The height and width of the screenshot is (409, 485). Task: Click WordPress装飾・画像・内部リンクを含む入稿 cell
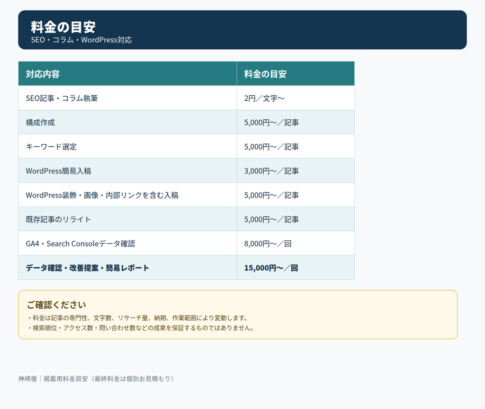(x=127, y=195)
